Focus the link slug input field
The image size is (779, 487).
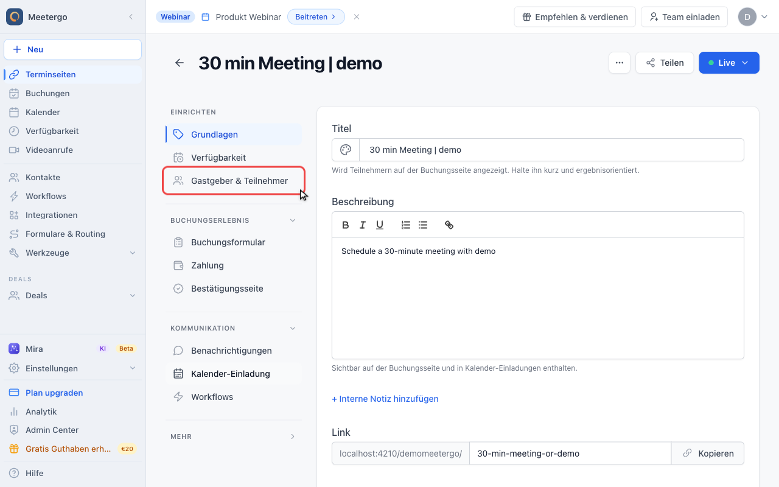coord(570,454)
